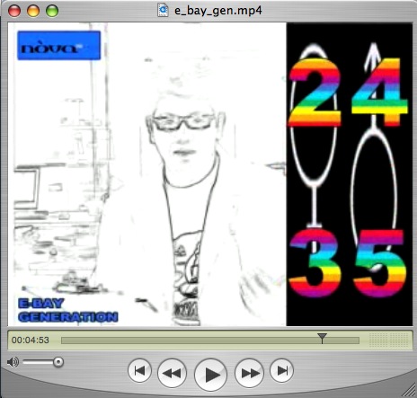Click the e_bay_gen.mp4 file icon in title bar

(163, 10)
